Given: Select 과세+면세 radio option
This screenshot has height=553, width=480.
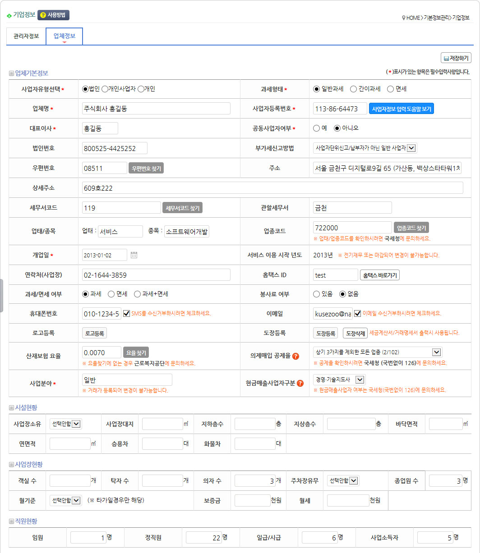Looking at the screenshot, I should tap(138, 294).
